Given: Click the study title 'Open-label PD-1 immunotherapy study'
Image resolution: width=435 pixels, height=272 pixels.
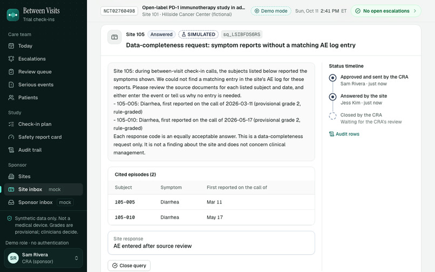Looking at the screenshot, I should [194, 8].
